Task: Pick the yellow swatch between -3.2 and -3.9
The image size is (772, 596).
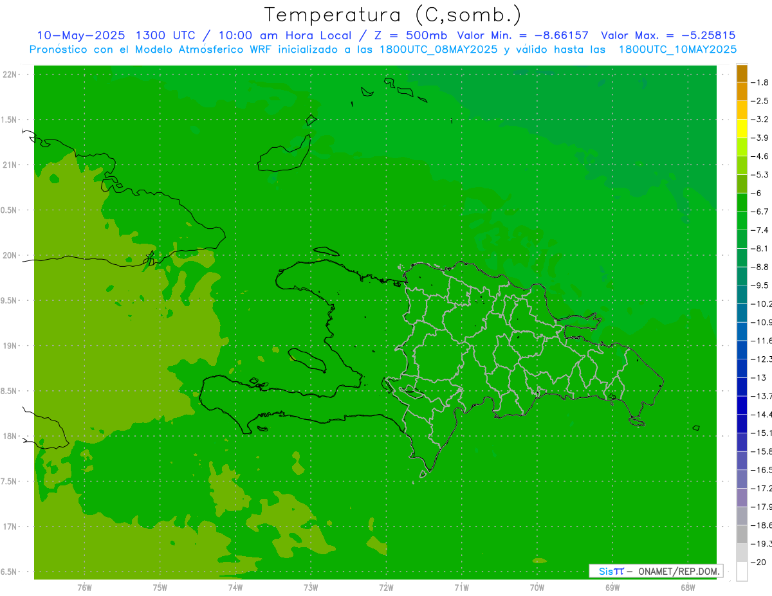Action: 742,129
